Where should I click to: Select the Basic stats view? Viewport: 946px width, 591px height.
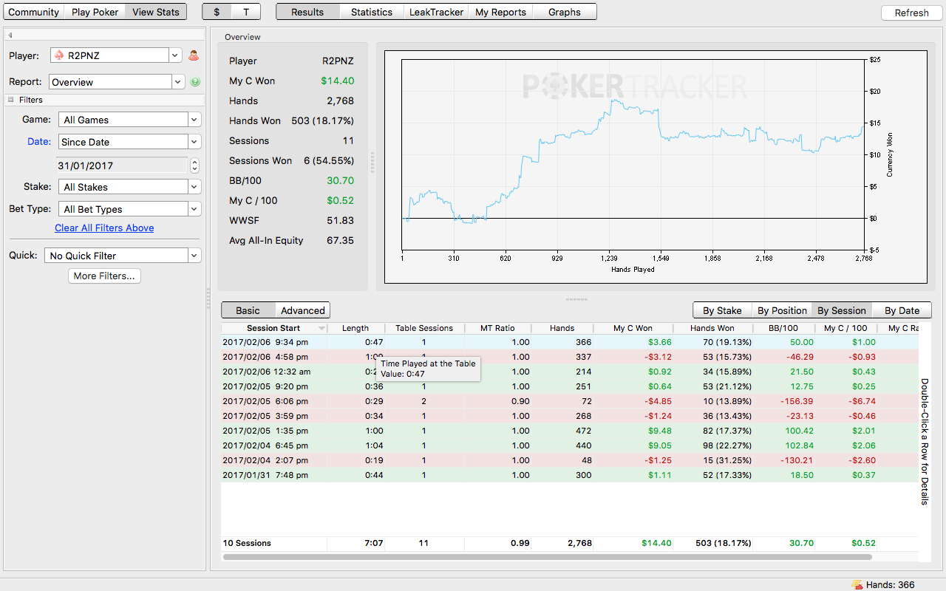point(248,310)
